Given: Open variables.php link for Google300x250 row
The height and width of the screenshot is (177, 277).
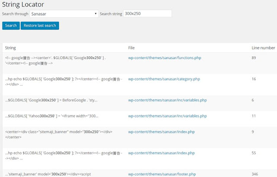Looking at the screenshot, I should point(167,100).
